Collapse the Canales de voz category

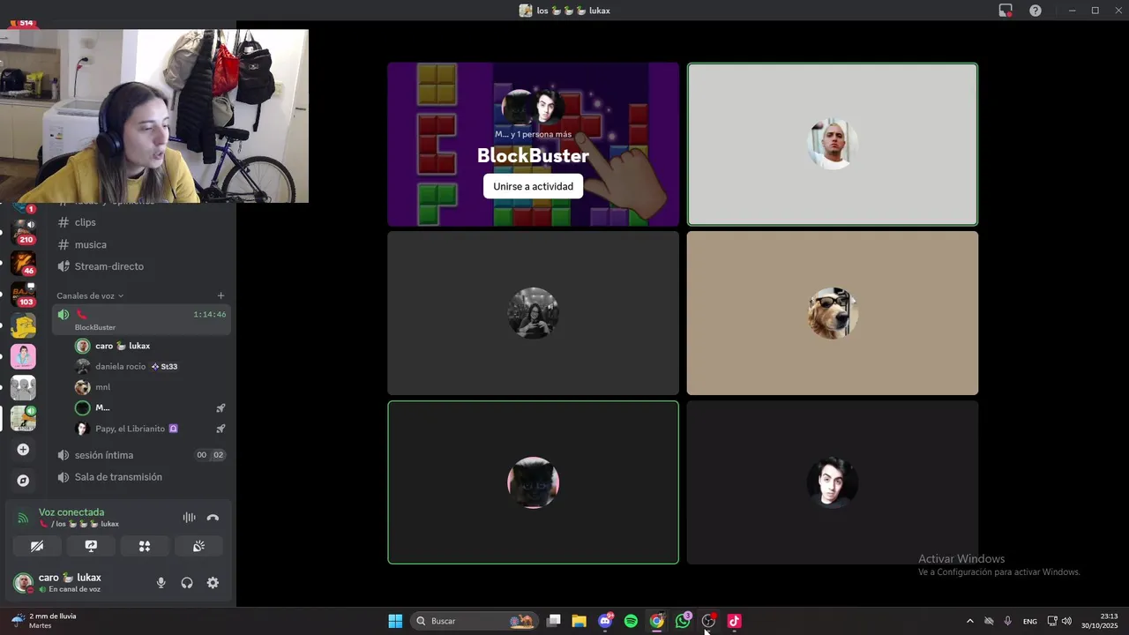click(x=90, y=295)
